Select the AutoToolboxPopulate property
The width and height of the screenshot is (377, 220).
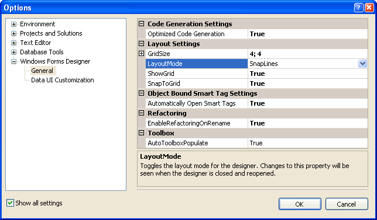pyautogui.click(x=197, y=143)
